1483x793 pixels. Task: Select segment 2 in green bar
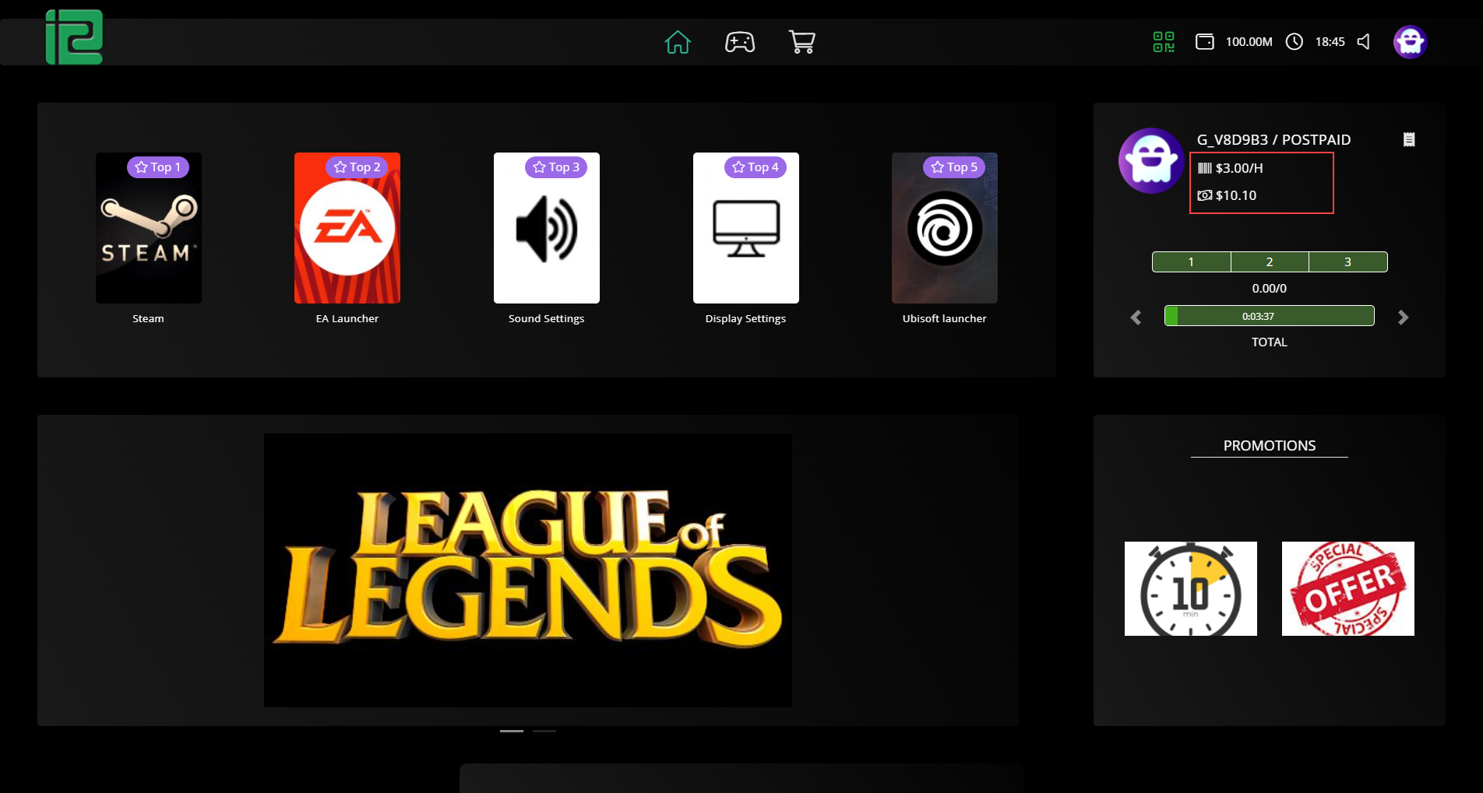(x=1270, y=262)
